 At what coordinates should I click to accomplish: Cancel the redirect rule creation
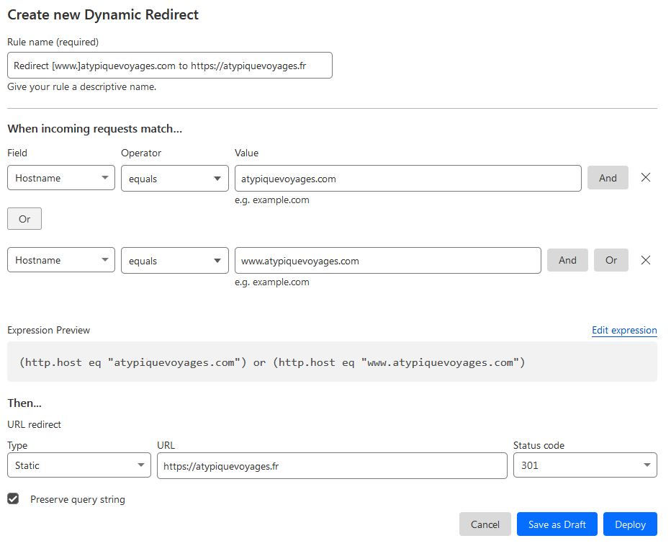(x=485, y=524)
